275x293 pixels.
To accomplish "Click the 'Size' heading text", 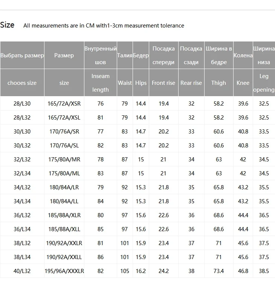I will pyautogui.click(x=7, y=25).
